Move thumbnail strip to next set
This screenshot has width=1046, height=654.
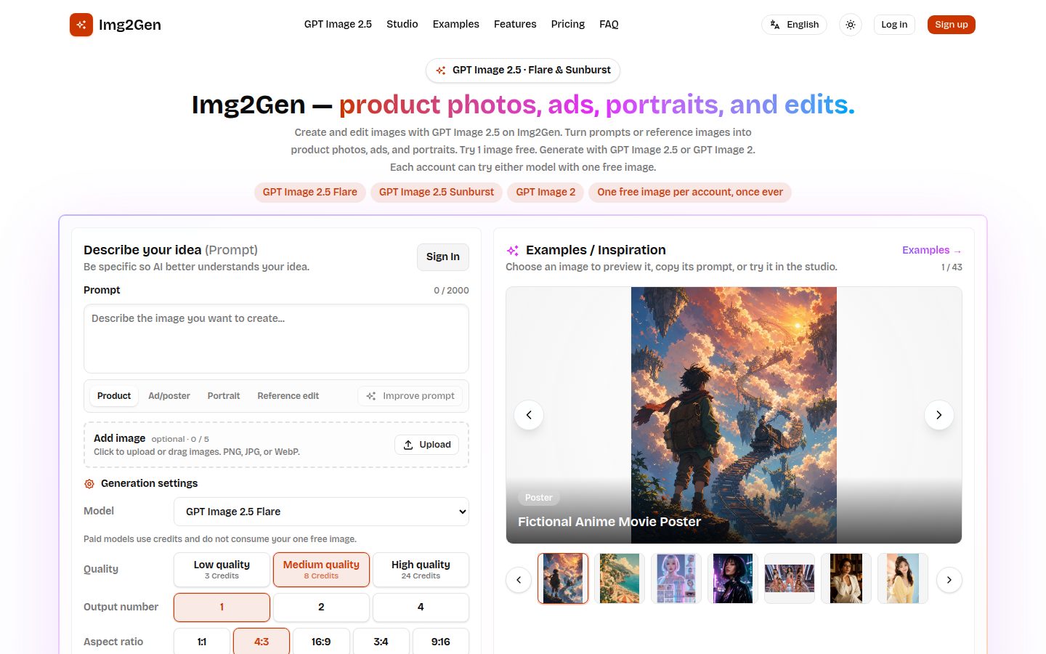pos(949,580)
